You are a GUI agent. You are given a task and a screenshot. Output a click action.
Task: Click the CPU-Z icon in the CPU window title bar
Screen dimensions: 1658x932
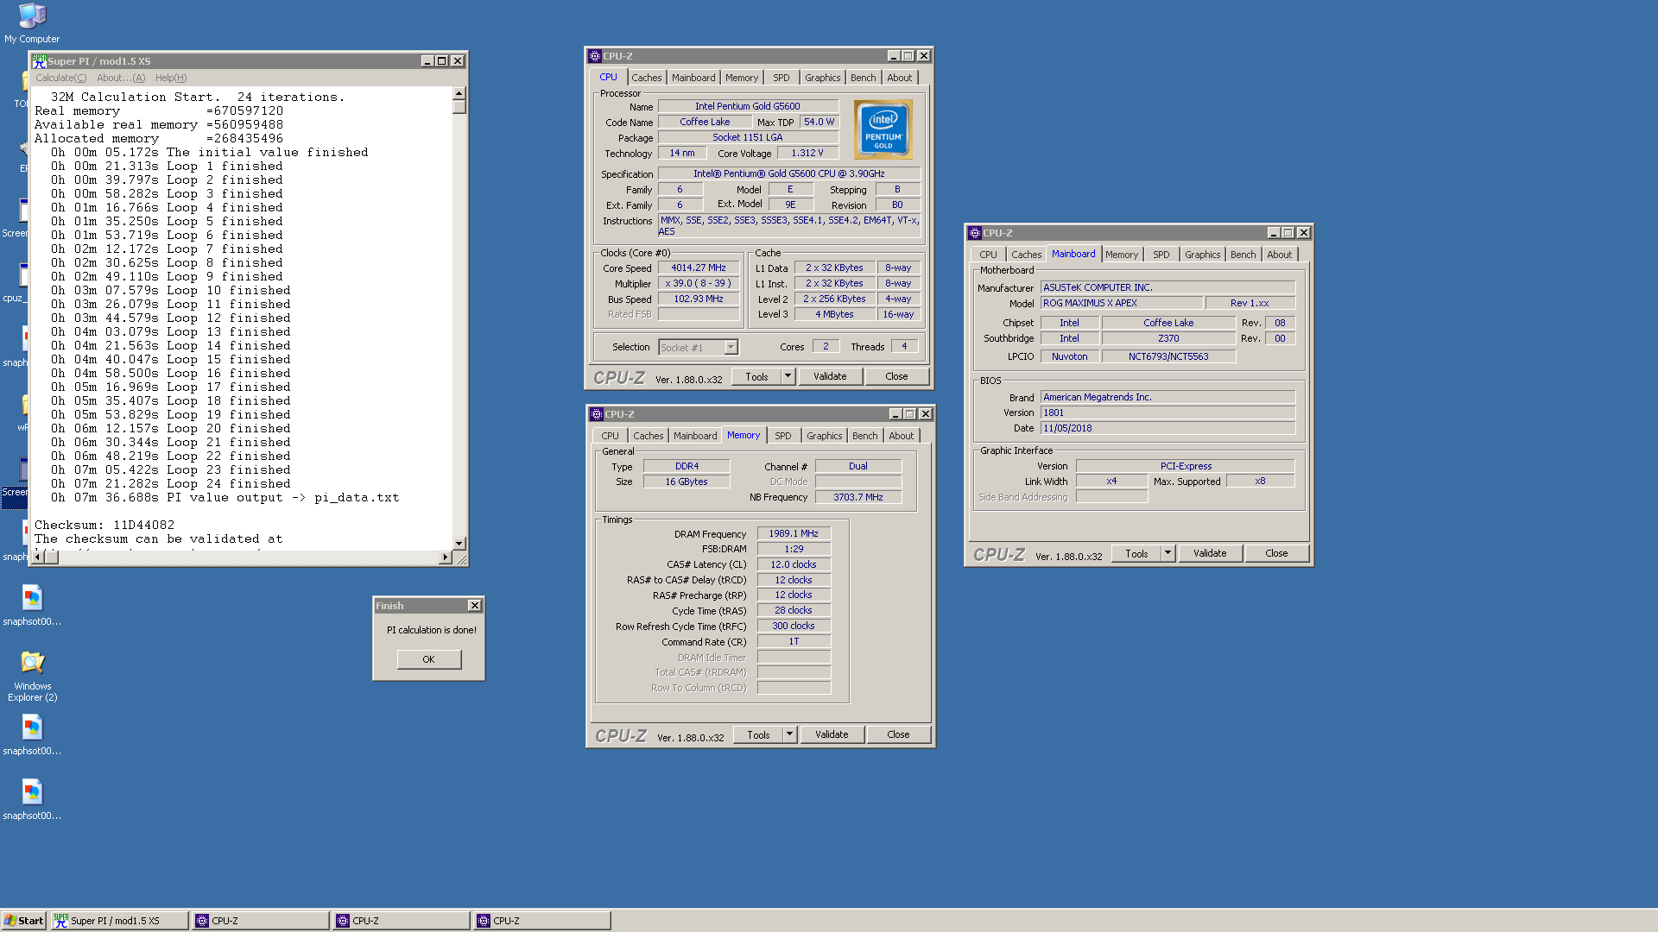(x=594, y=56)
